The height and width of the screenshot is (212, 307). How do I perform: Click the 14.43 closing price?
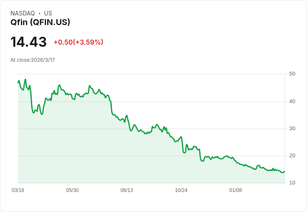coord(28,42)
